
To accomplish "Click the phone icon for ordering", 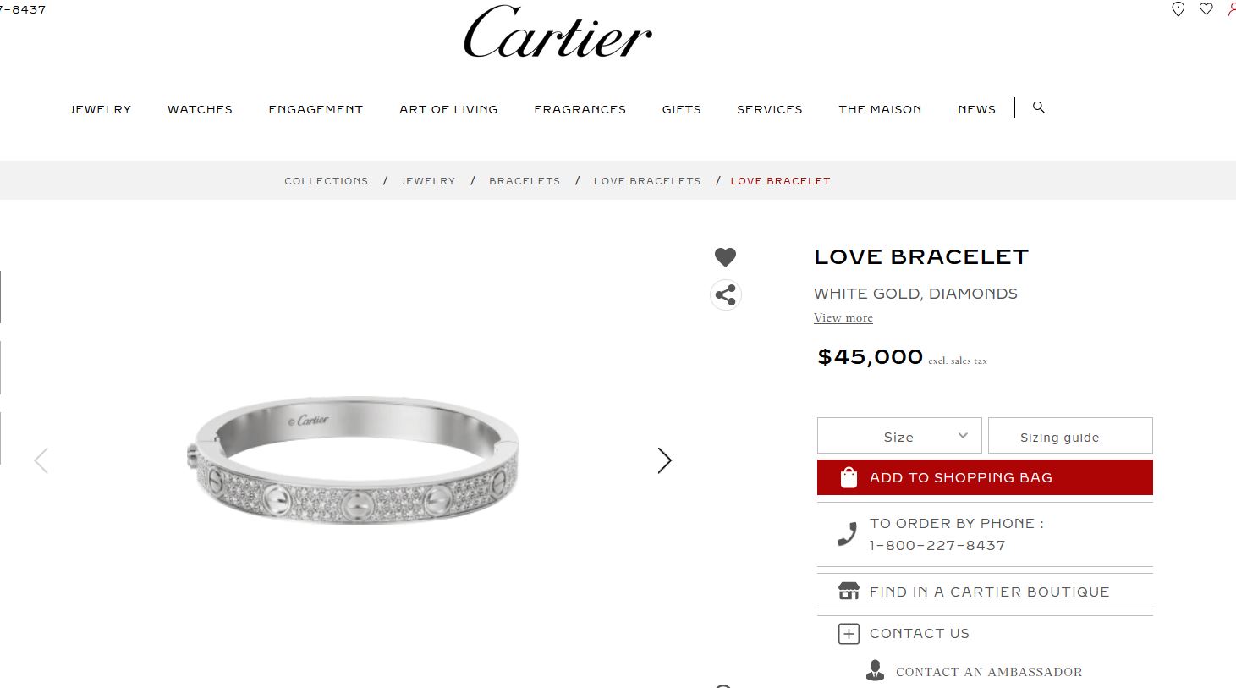I will (x=847, y=534).
